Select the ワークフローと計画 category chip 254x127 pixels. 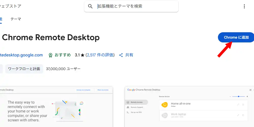[x=24, y=69]
